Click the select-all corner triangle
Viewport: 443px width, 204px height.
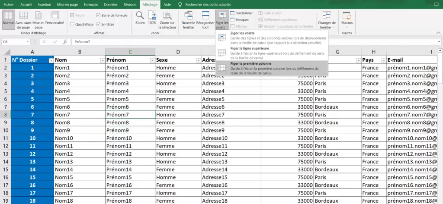[x=7, y=52]
